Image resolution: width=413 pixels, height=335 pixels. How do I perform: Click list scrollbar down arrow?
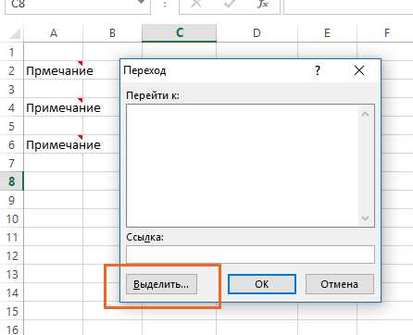(366, 218)
